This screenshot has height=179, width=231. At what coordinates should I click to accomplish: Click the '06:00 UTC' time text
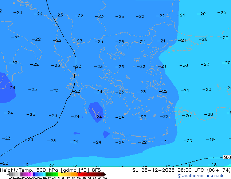point(192,170)
